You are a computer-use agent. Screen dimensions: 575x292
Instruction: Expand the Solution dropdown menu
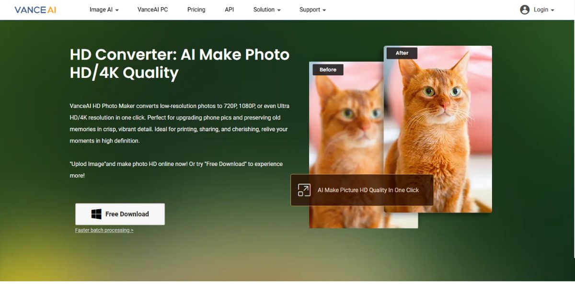tap(267, 10)
